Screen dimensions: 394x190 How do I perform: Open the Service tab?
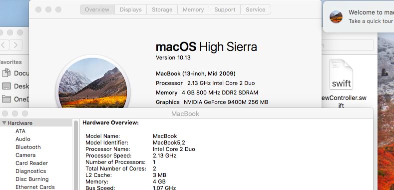click(x=256, y=9)
